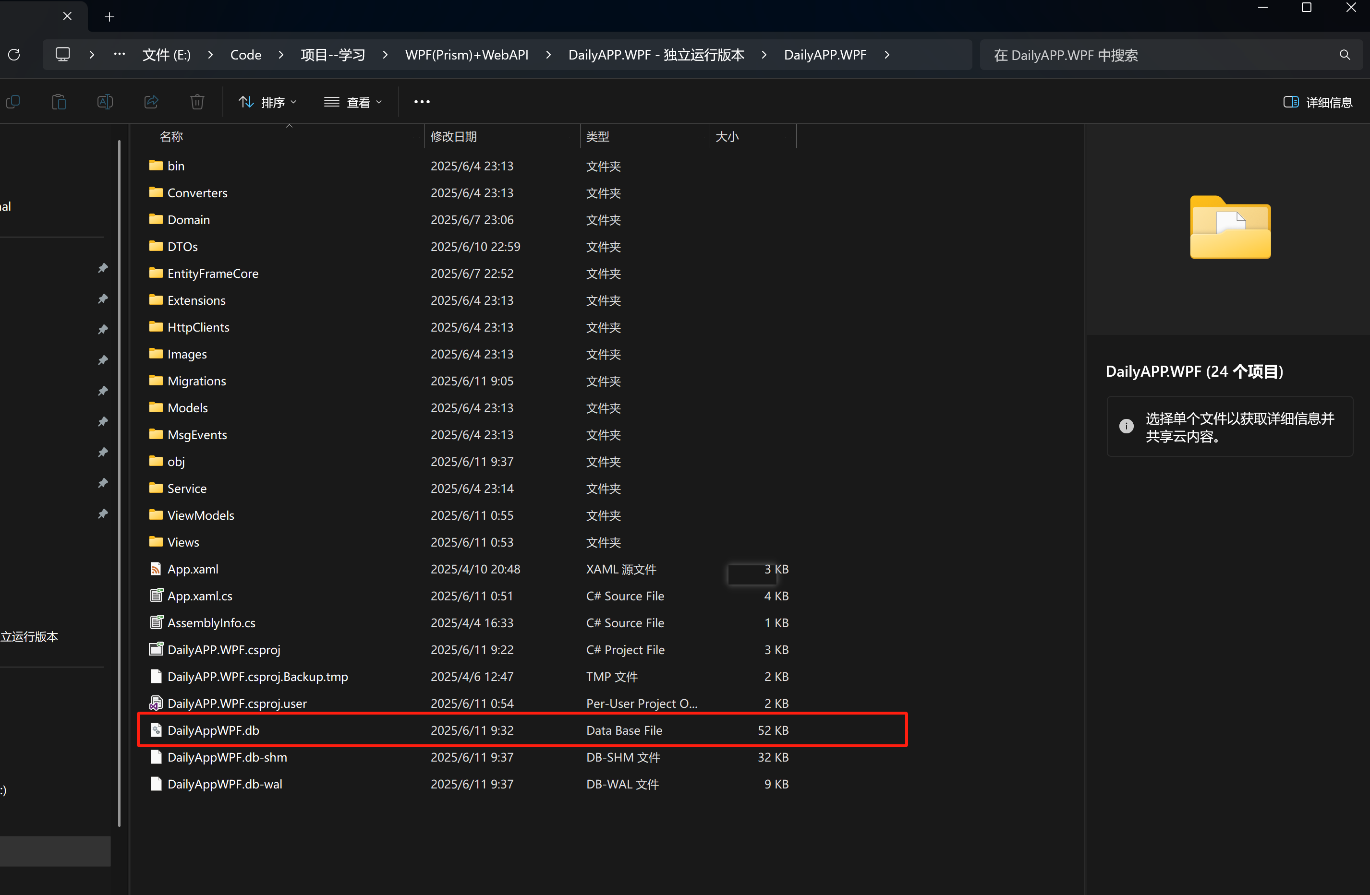
Task: Open the 排序 sort dropdown
Action: click(x=267, y=102)
